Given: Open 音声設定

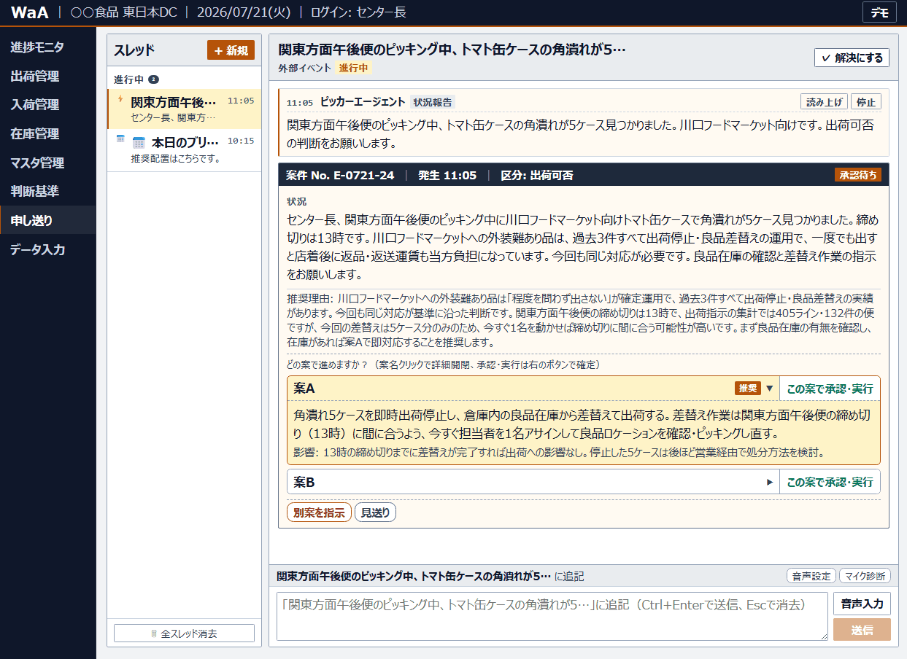Looking at the screenshot, I should (x=812, y=576).
